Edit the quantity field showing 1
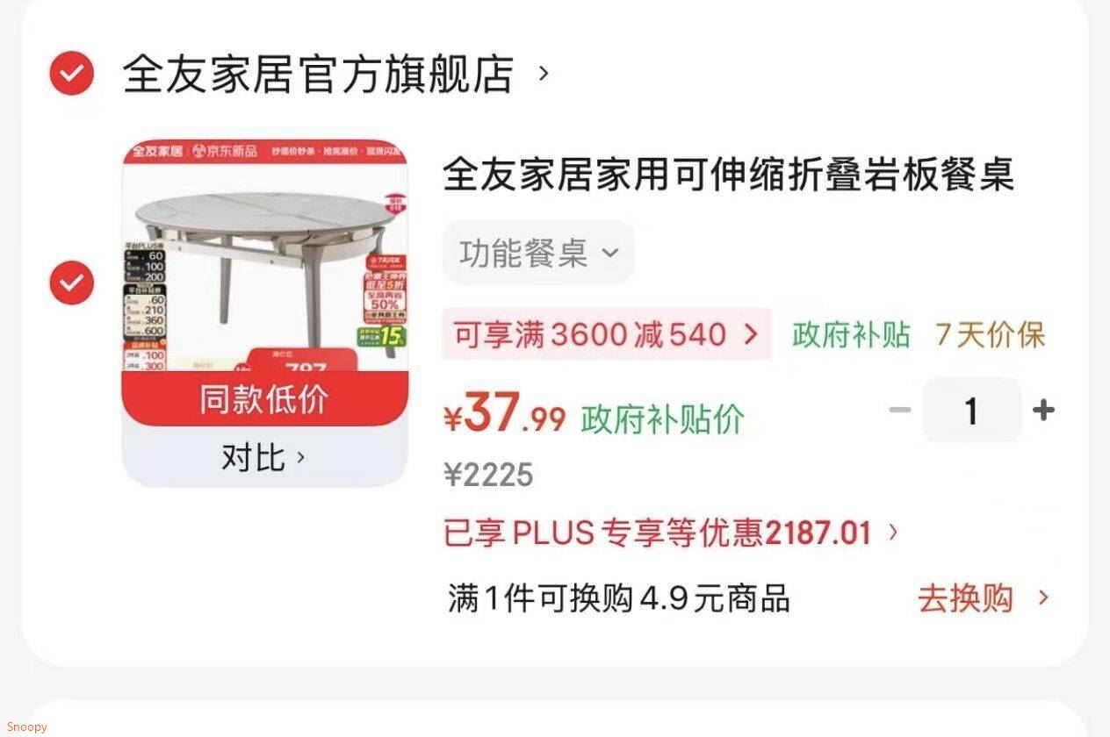The image size is (1110, 737). (x=971, y=411)
